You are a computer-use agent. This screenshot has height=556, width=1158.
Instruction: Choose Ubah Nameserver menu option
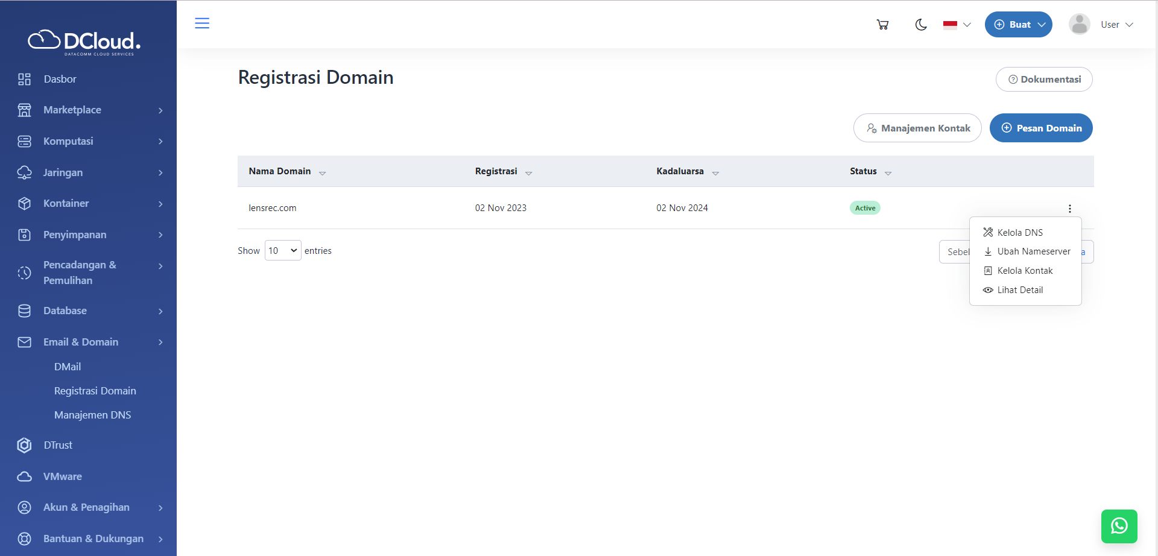point(1033,251)
